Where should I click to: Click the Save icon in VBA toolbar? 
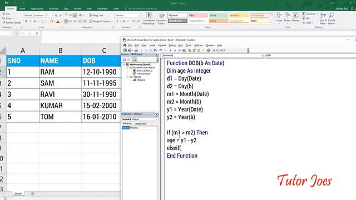[136, 51]
